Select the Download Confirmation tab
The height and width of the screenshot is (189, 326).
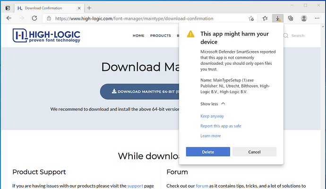coord(47,8)
